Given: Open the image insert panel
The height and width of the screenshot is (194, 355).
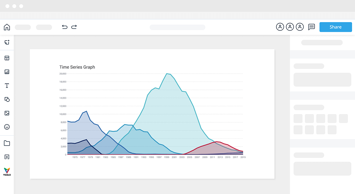Looking at the screenshot, I should click(7, 113).
